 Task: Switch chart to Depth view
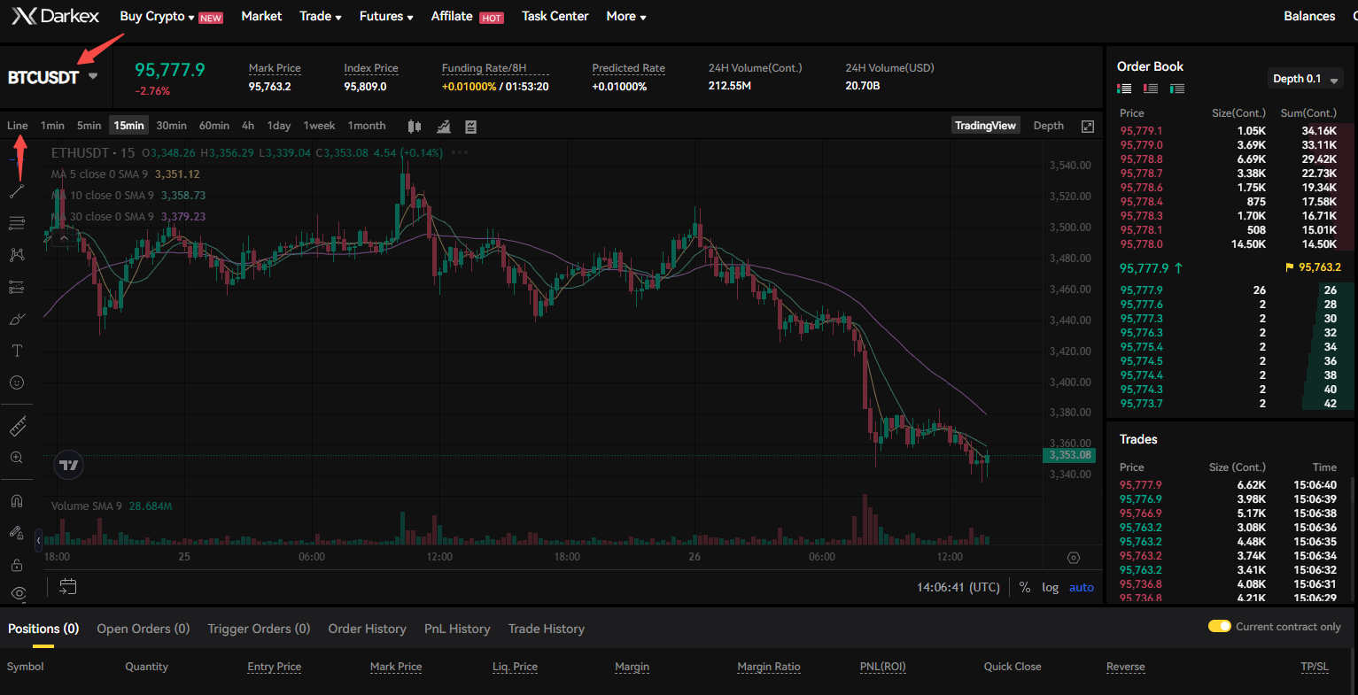[1049, 126]
